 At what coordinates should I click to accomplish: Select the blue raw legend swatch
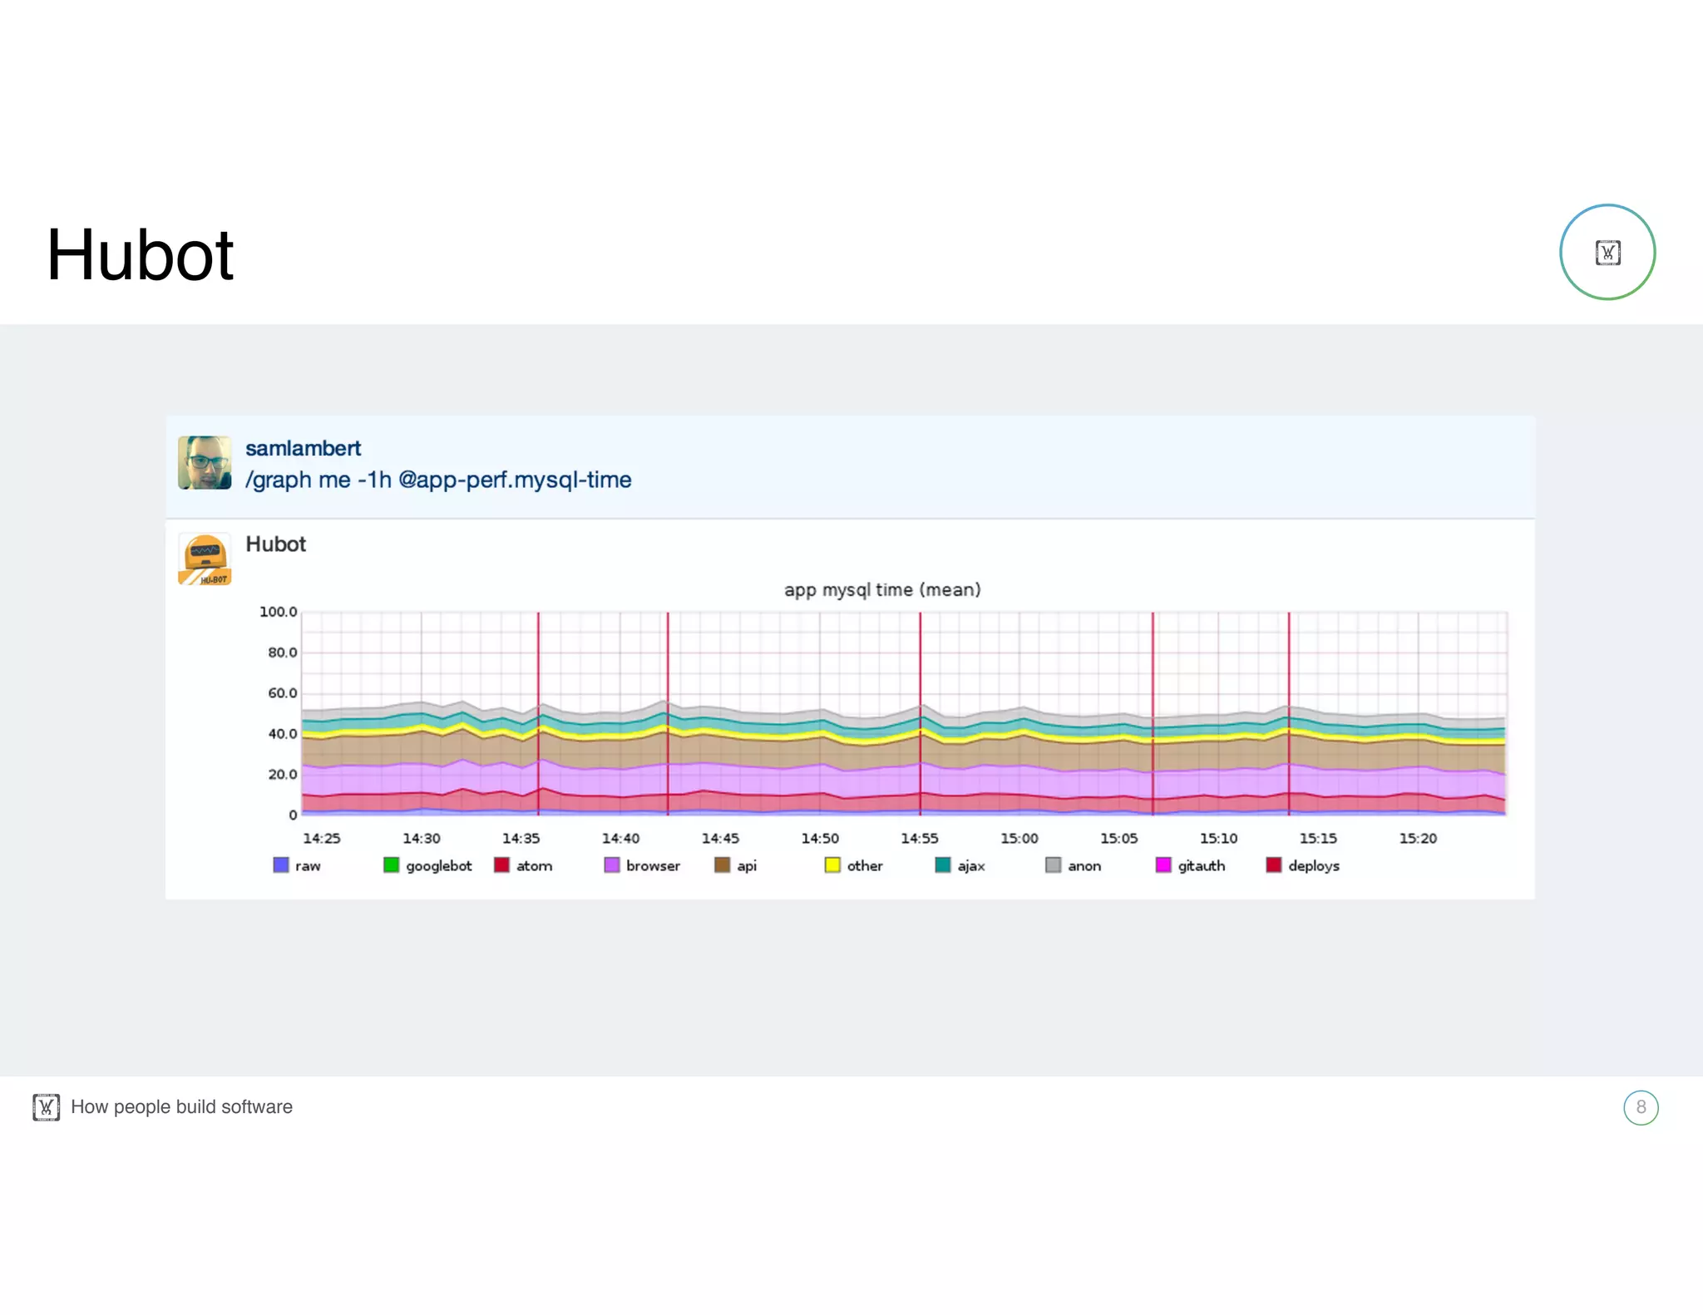click(x=281, y=865)
